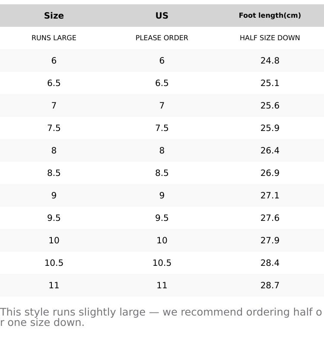The width and height of the screenshot is (324, 338).
Task: Click 8.5 in the Size column
Action: (x=54, y=173)
